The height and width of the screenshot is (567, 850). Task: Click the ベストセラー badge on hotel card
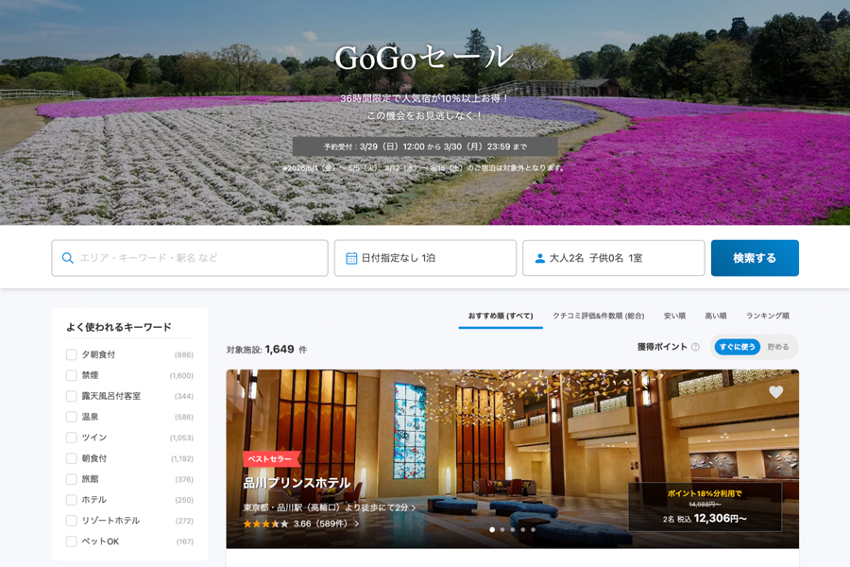270,459
